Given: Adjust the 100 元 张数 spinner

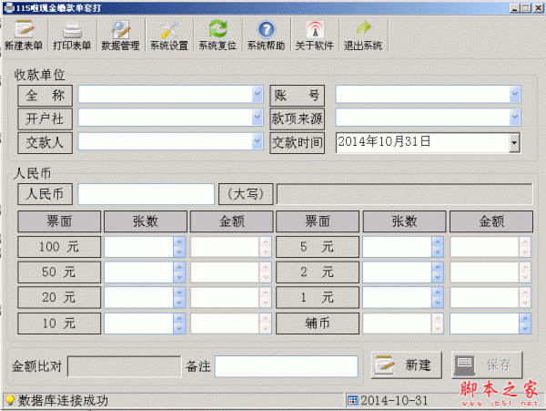Looking at the screenshot, I should tap(179, 247).
